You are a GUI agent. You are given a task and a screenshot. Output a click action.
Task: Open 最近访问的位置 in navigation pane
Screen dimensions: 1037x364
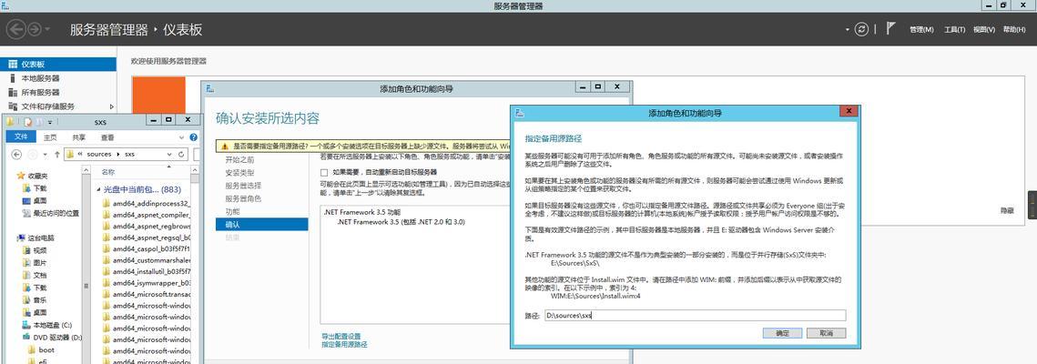tap(50, 213)
